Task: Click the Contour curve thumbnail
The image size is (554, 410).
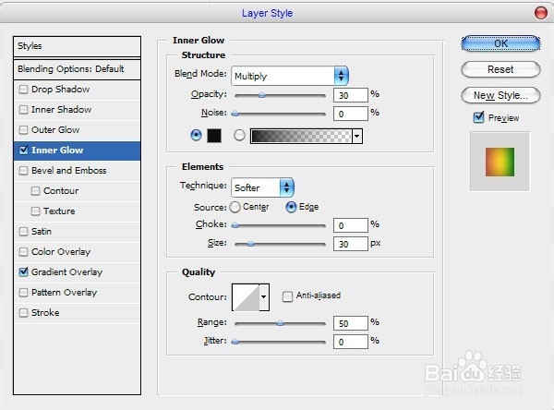Action: 246,297
